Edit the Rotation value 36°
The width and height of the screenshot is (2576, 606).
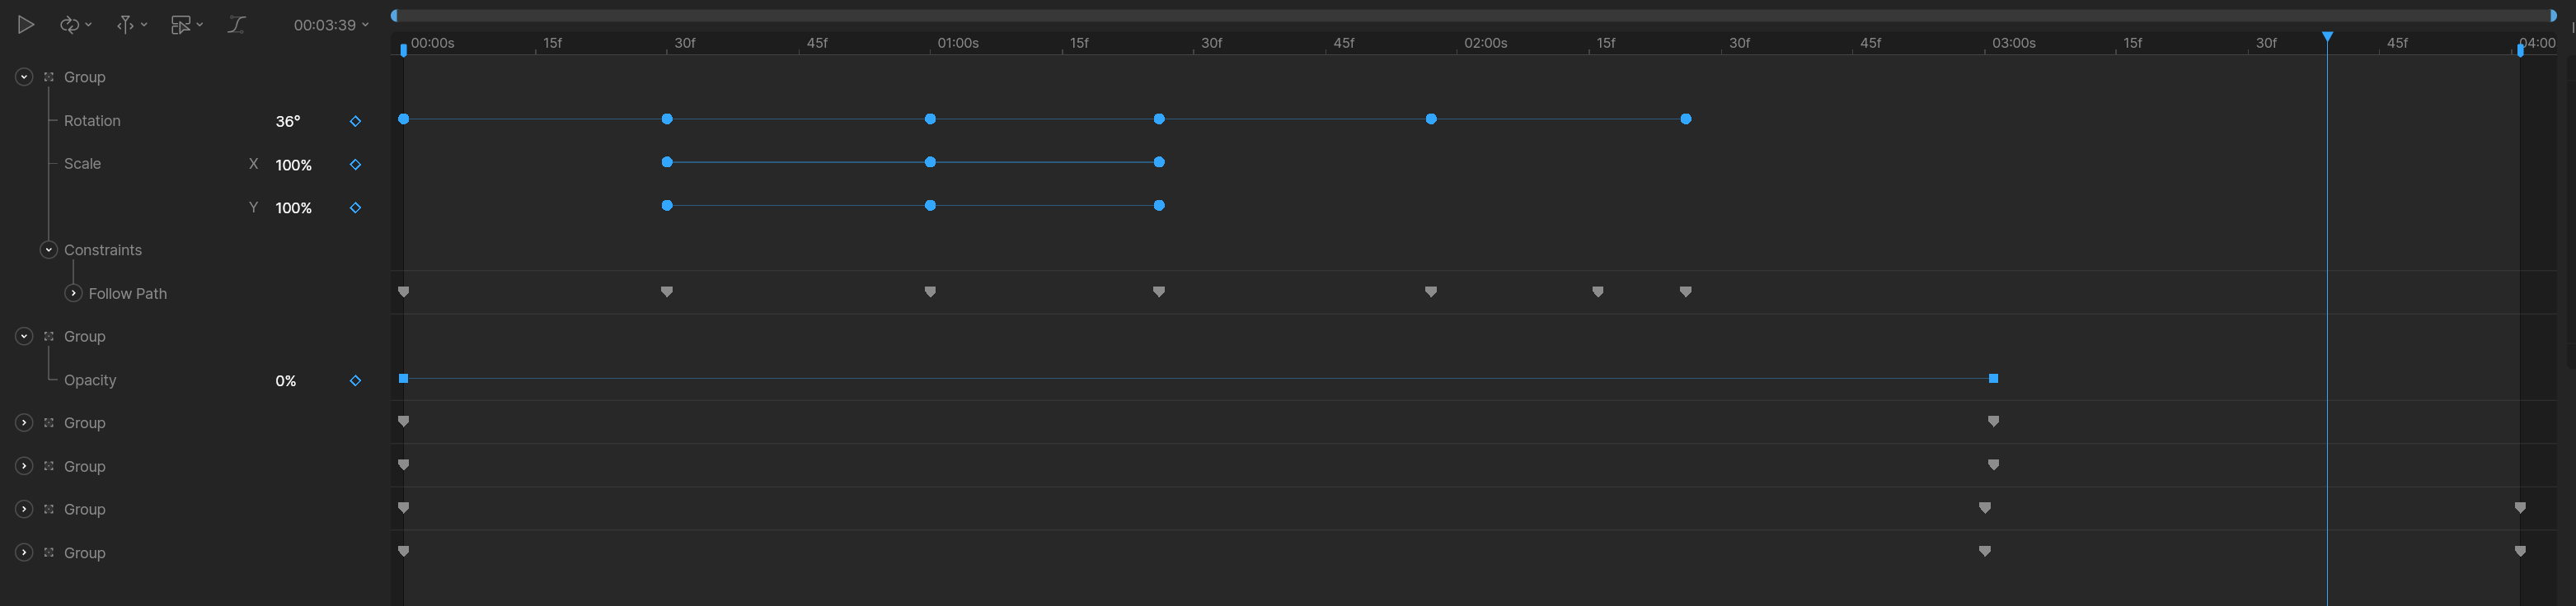coord(288,121)
